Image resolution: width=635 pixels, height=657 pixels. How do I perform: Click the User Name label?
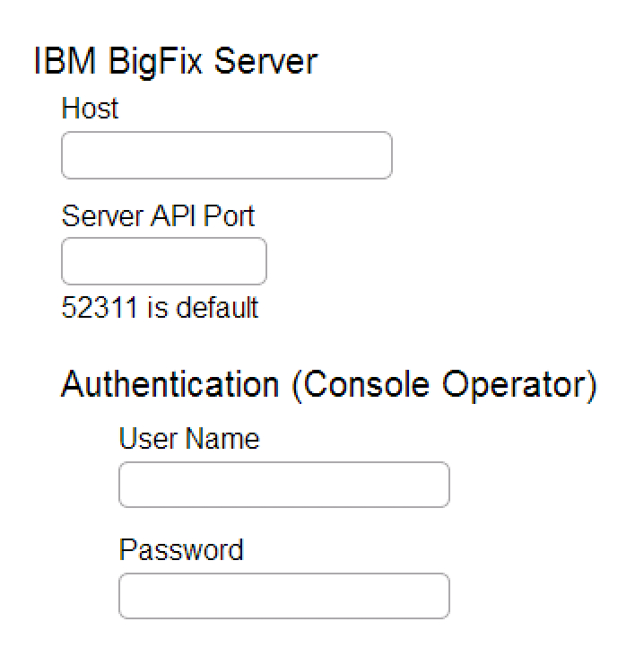click(x=189, y=438)
